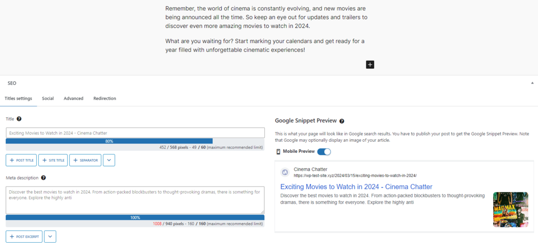Open the dropdown next to Post Excerpt button
The width and height of the screenshot is (538, 249).
pyautogui.click(x=50, y=236)
